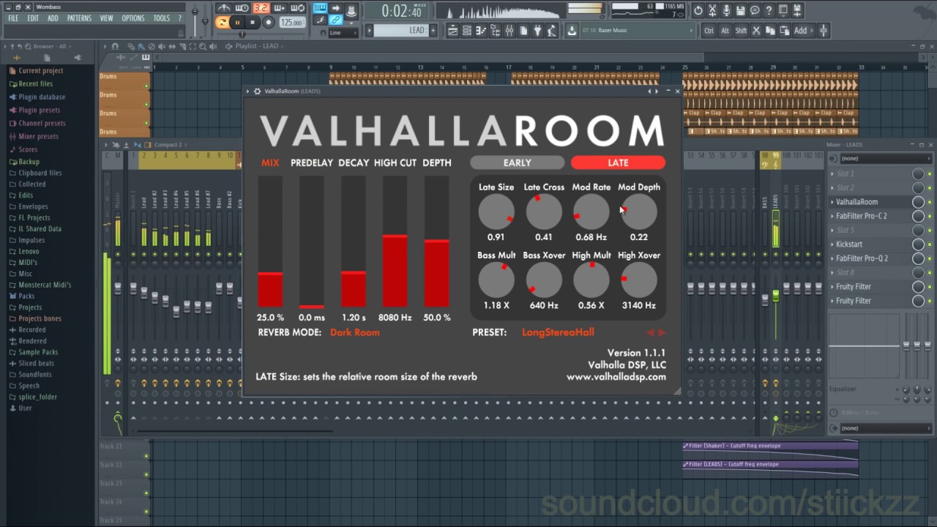The image size is (937, 527).
Task: Click the HIGH CUT slider bar
Action: pos(395,242)
